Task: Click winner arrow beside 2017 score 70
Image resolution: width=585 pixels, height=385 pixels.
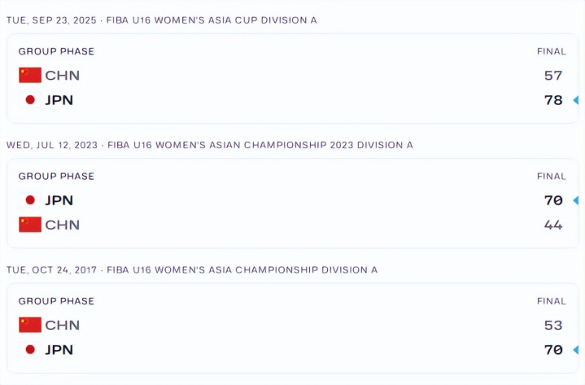Action: tap(575, 349)
